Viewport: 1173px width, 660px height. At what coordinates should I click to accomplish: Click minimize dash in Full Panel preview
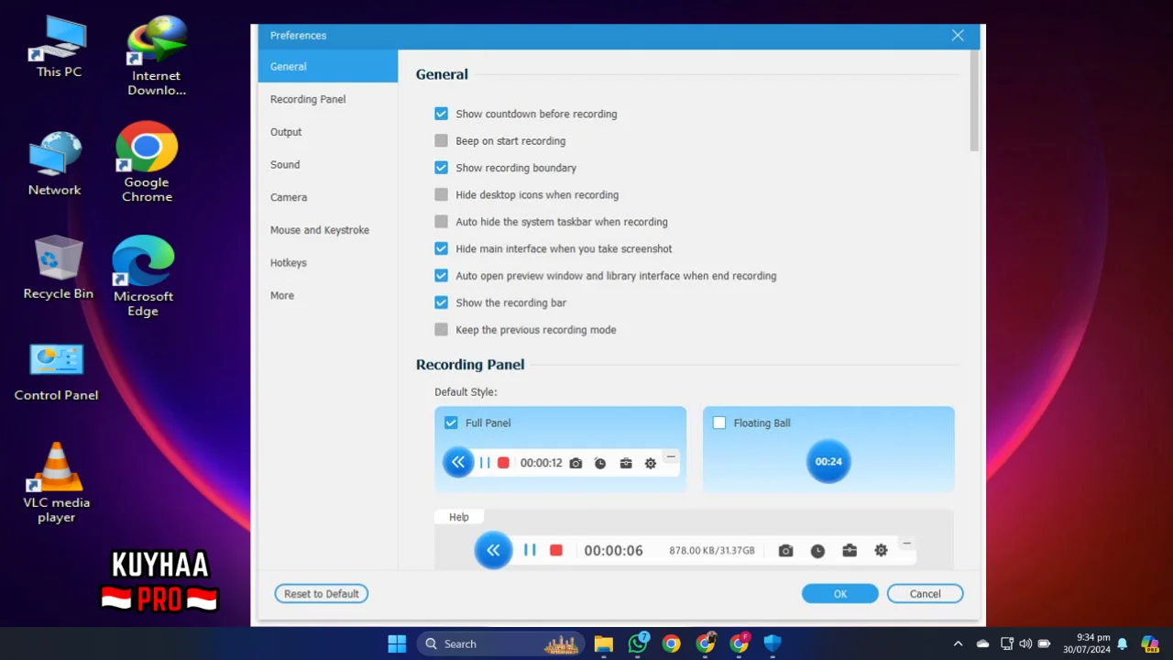click(x=671, y=456)
